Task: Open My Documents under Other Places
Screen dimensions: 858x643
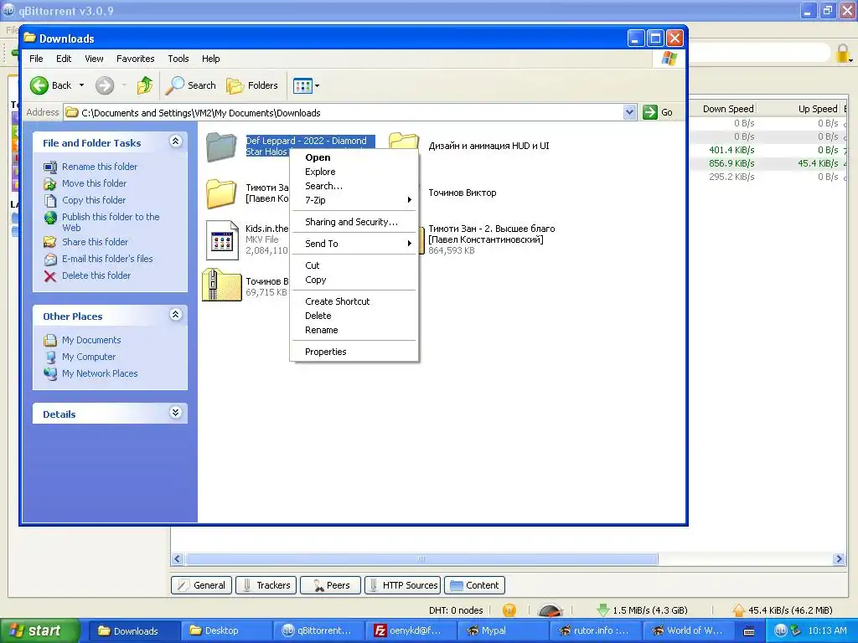Action: (x=91, y=340)
